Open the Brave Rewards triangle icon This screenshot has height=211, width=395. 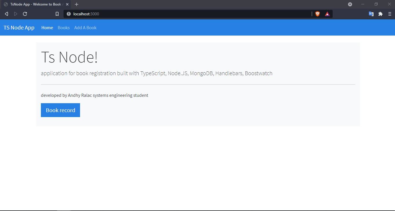(x=327, y=14)
